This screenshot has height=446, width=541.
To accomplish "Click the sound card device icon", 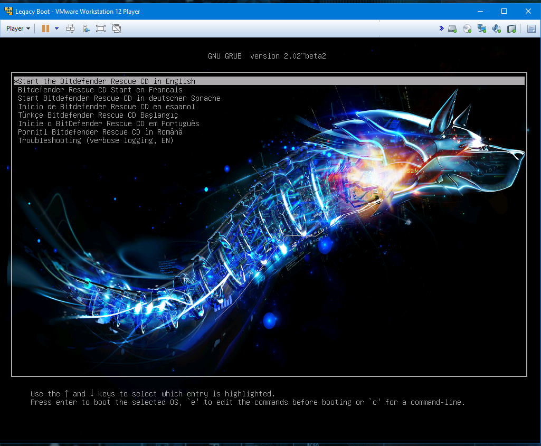I will (x=497, y=29).
